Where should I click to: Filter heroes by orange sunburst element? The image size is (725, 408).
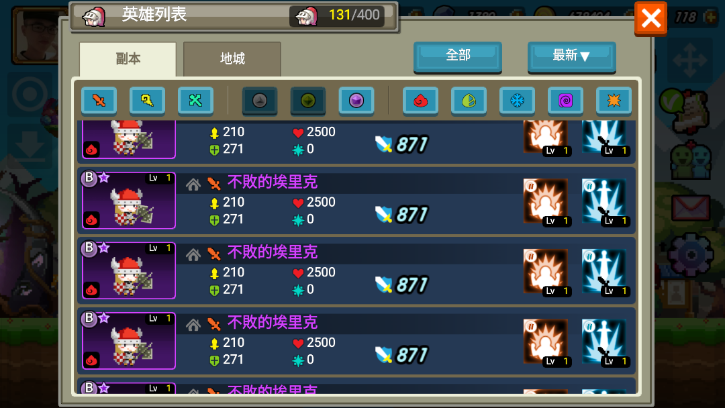click(614, 100)
